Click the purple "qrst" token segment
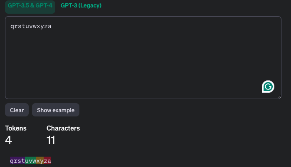This screenshot has height=167, width=291. coord(17,161)
